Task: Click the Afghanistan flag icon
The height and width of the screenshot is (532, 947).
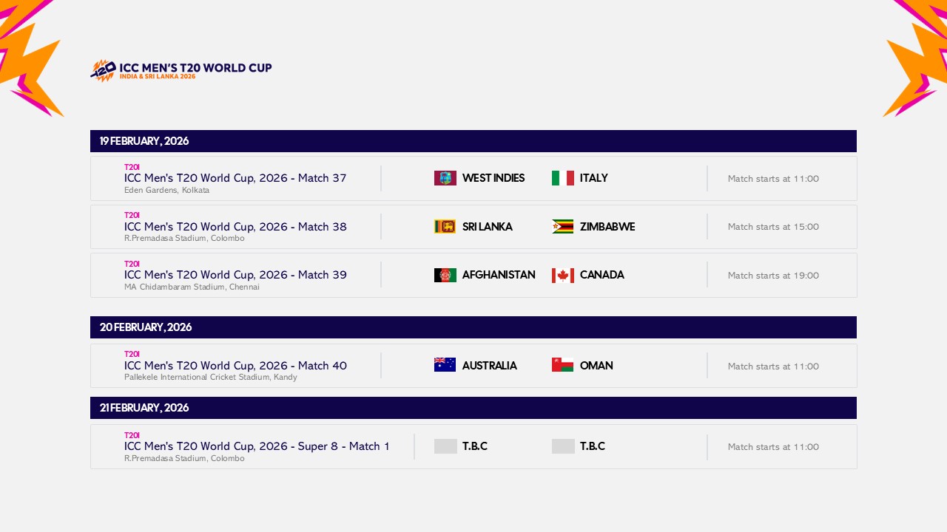Action: click(x=445, y=274)
